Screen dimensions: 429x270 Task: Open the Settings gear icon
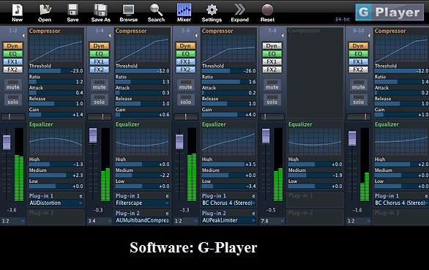[x=212, y=10]
